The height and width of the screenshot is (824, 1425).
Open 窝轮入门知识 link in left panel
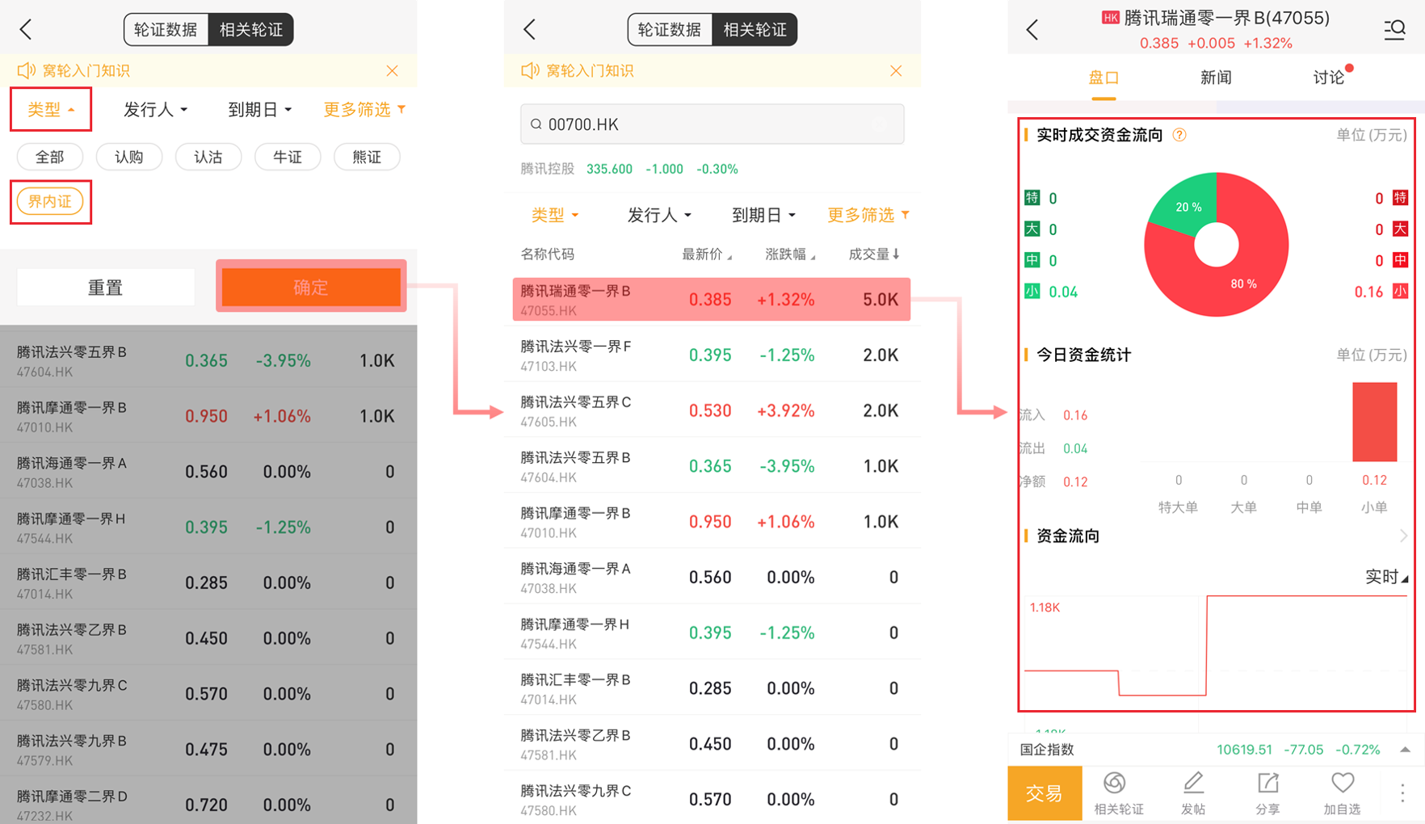point(86,71)
